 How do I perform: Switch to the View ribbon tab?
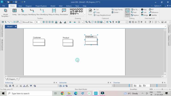[20, 6]
